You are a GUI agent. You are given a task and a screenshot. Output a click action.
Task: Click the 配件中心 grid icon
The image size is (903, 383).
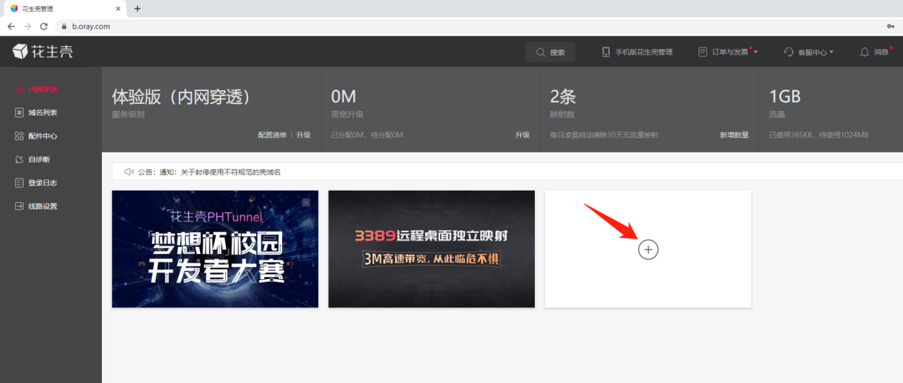click(19, 136)
